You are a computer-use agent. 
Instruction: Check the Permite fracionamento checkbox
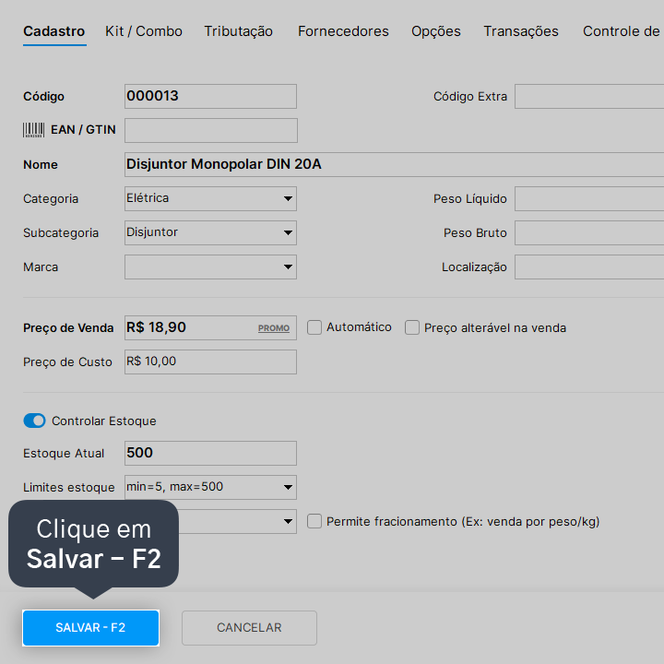[314, 521]
